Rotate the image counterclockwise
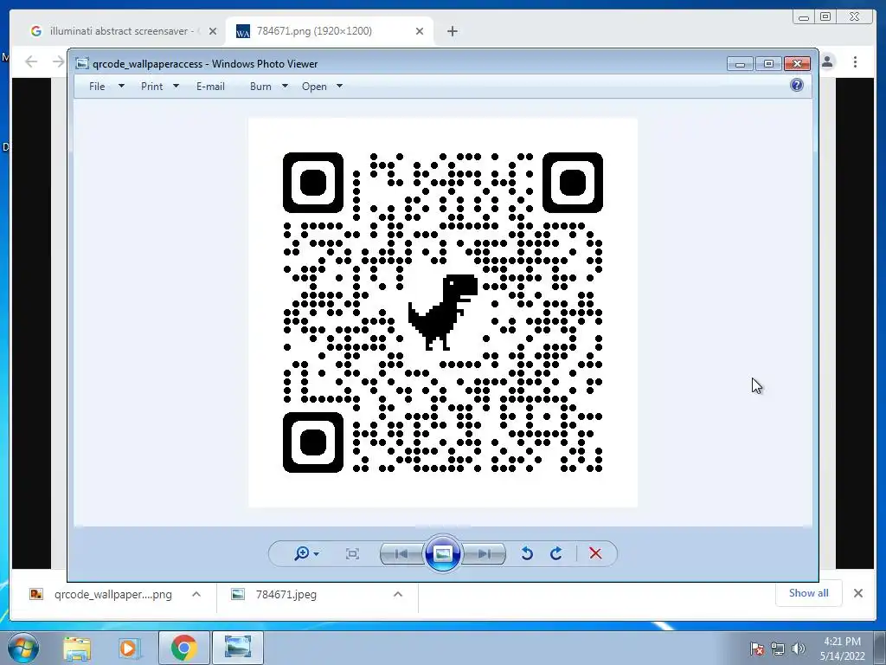The width and height of the screenshot is (886, 665). (x=527, y=553)
